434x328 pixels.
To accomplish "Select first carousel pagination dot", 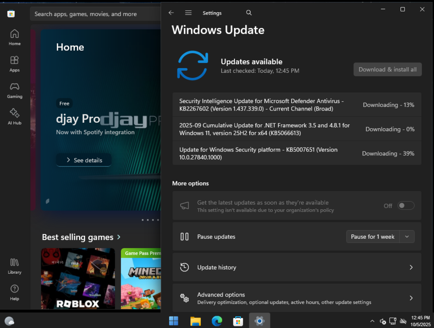I will coord(142,220).
